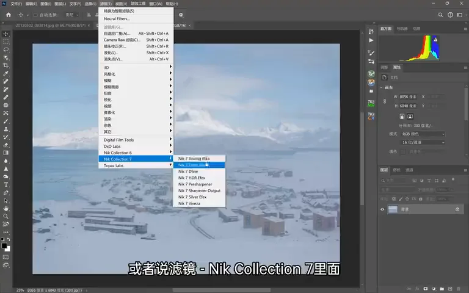The image size is (469, 293).
Task: Select the Eraser tool
Action: pyautogui.click(x=5, y=145)
